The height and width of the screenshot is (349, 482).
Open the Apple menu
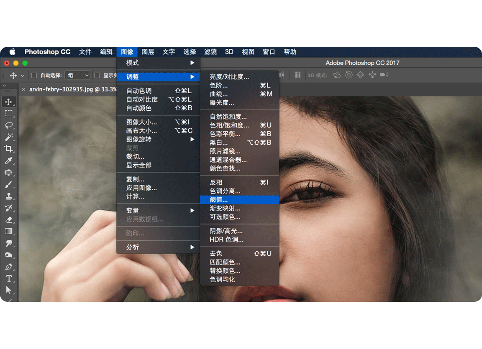coord(12,51)
